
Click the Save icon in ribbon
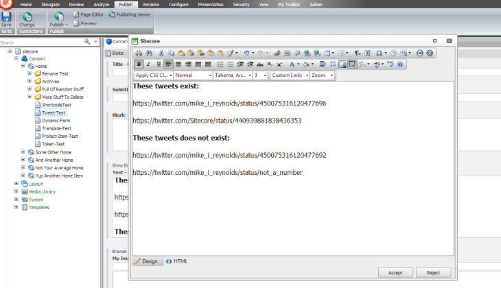coord(6,18)
